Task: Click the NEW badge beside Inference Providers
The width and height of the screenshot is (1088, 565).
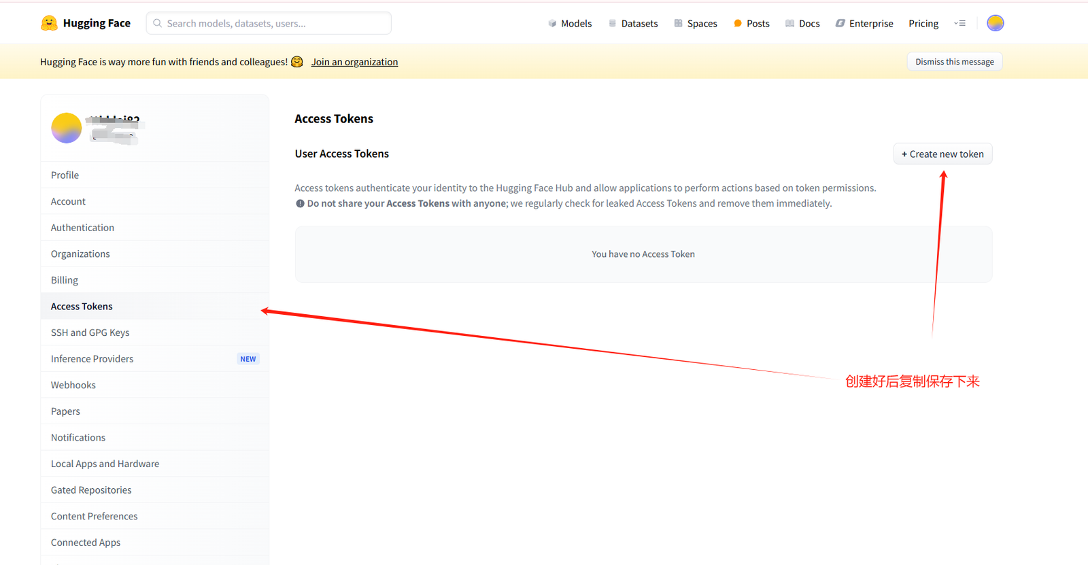Action: pos(248,359)
